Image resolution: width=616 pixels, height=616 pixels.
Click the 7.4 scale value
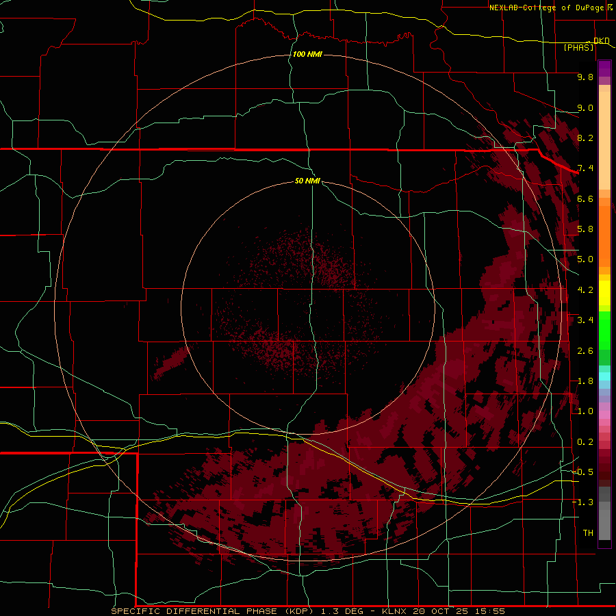tap(585, 168)
